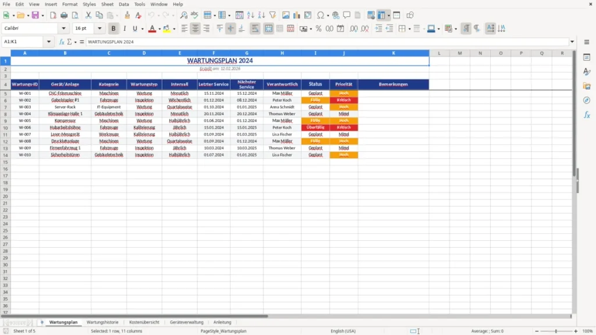This screenshot has height=335, width=596.
Task: Select column K header
Action: (x=393, y=53)
